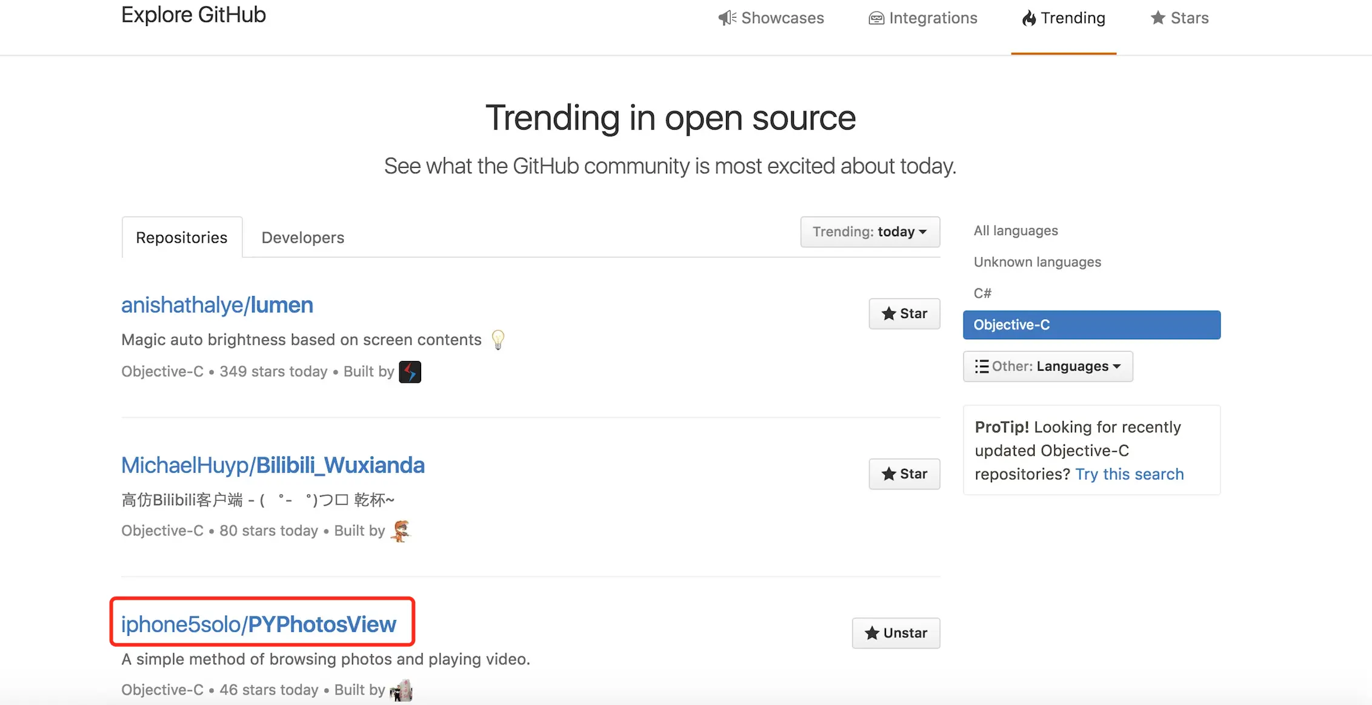
Task: Click the Trending flame icon
Action: pos(1028,18)
